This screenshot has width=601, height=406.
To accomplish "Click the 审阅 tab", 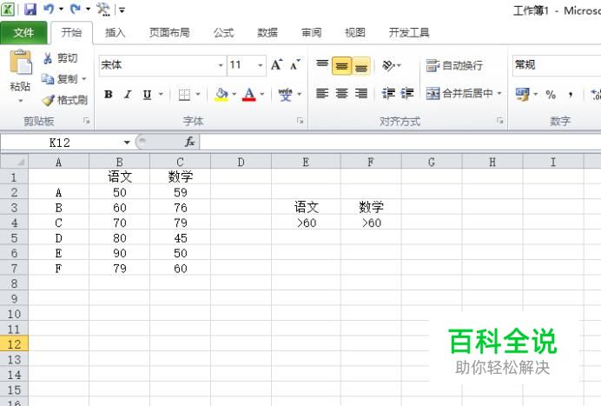I will [311, 33].
